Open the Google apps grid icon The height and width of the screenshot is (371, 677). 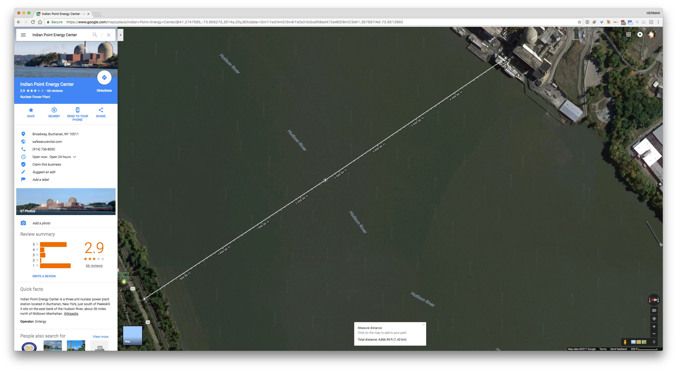628,34
